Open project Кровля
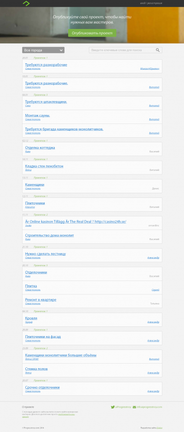 click(x=31, y=318)
